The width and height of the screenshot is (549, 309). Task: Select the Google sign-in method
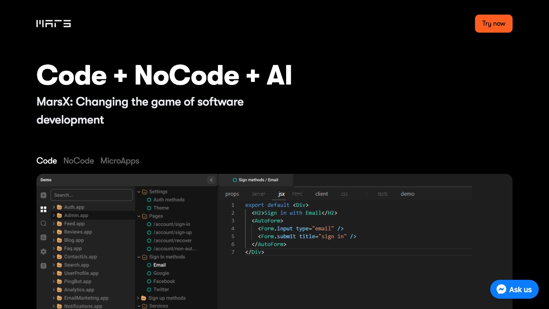[161, 273]
